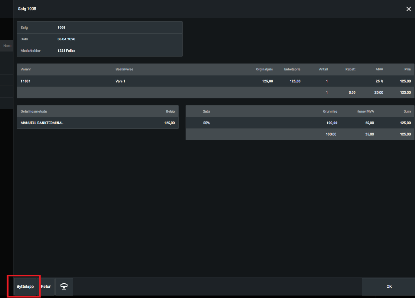Click the Betalingsmetode column header

click(34, 111)
